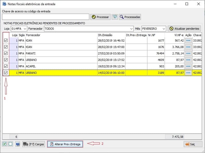Click Alterar Prev.Entrega button
This screenshot has width=205, height=153.
point(65,144)
